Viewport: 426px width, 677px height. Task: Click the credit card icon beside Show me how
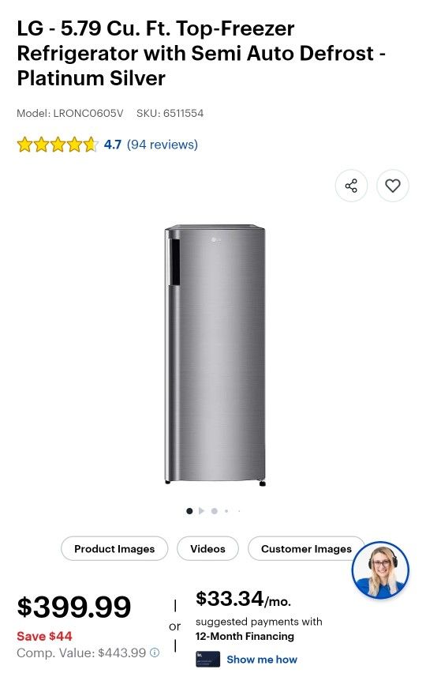click(x=207, y=660)
